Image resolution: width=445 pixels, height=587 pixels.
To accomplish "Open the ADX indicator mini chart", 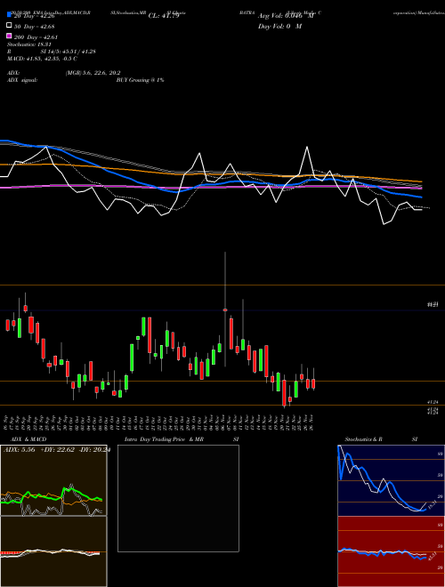I will point(53,480).
